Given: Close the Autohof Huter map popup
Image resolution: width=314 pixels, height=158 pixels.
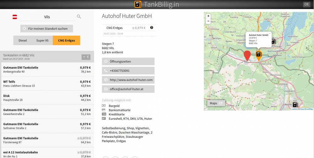Looking at the screenshot, I should 269,34.
